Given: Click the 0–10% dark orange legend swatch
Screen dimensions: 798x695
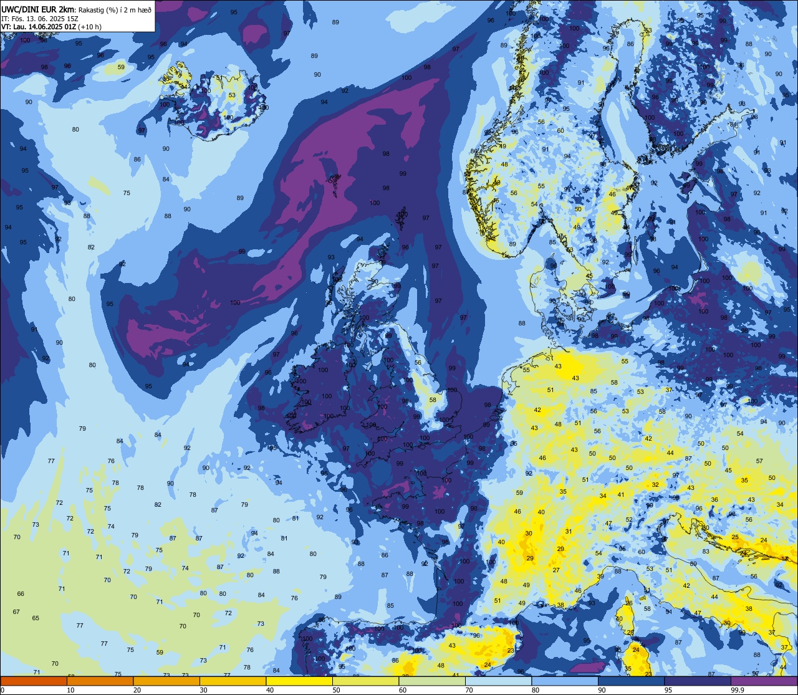Looking at the screenshot, I should [x=34, y=681].
